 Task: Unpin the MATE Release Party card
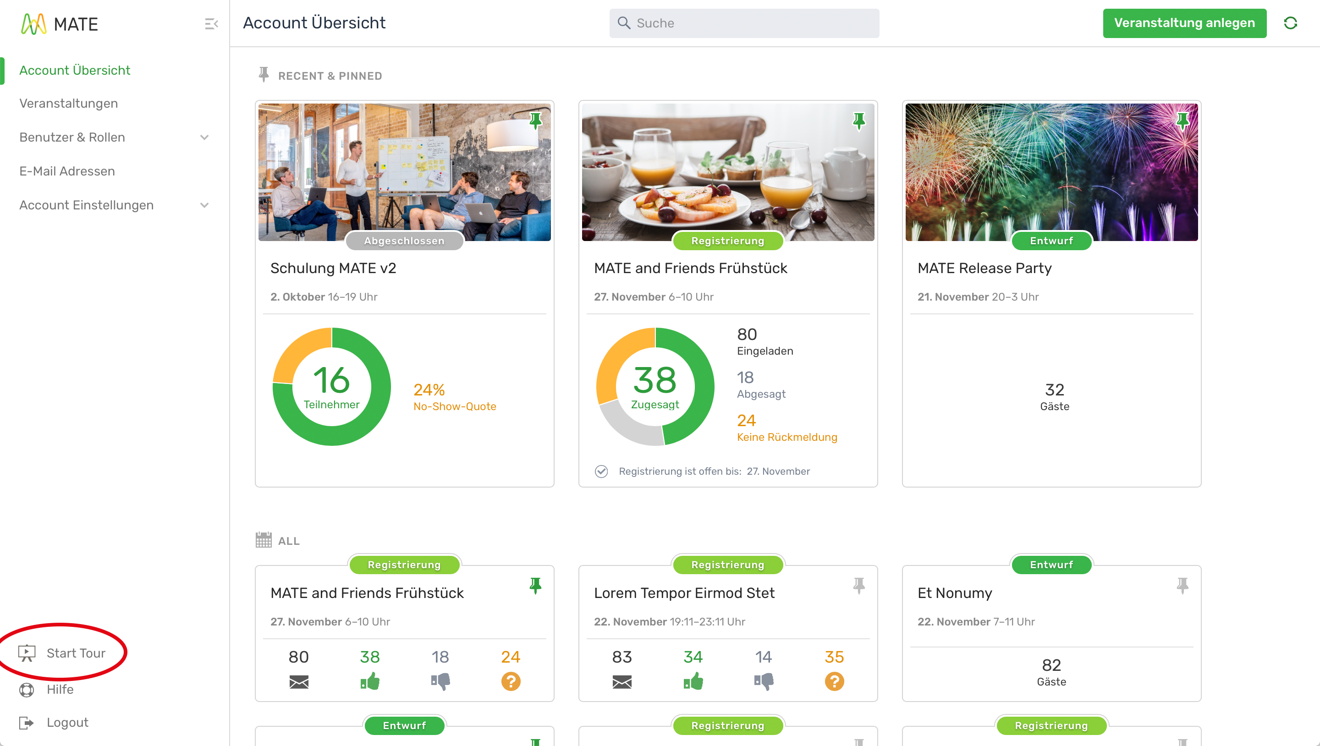tap(1182, 121)
